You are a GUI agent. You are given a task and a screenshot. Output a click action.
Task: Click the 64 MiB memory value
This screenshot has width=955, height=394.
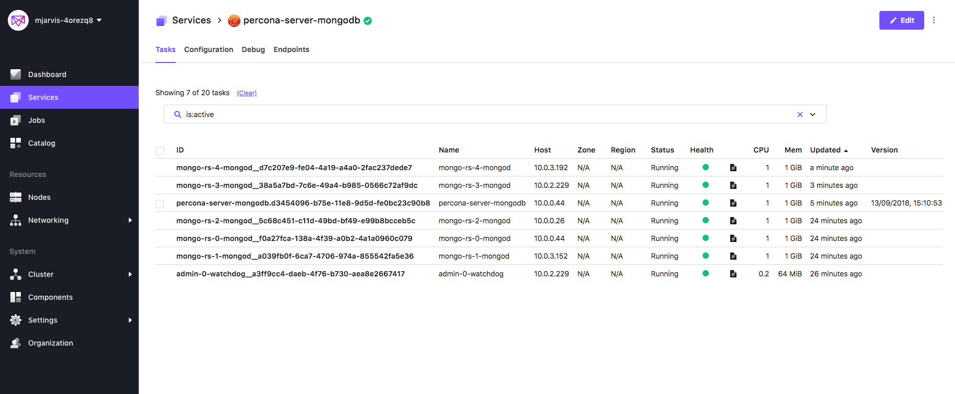pyautogui.click(x=790, y=274)
